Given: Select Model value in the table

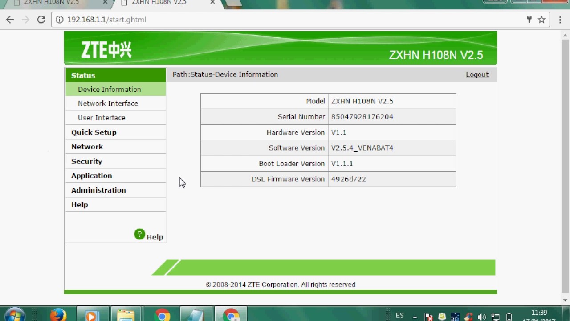Looking at the screenshot, I should pyautogui.click(x=362, y=101).
